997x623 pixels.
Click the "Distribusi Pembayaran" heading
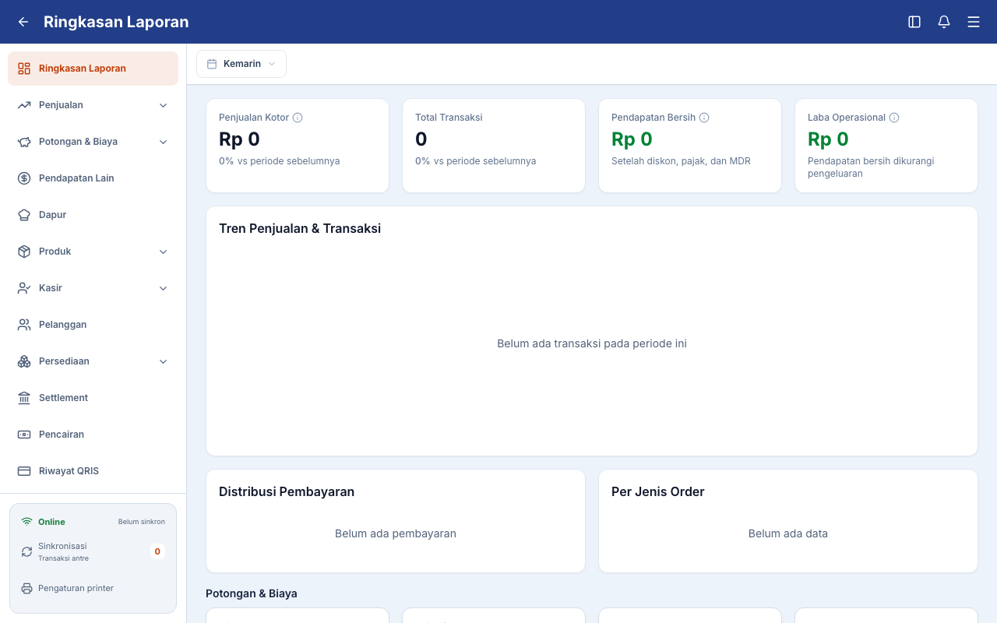tap(287, 492)
